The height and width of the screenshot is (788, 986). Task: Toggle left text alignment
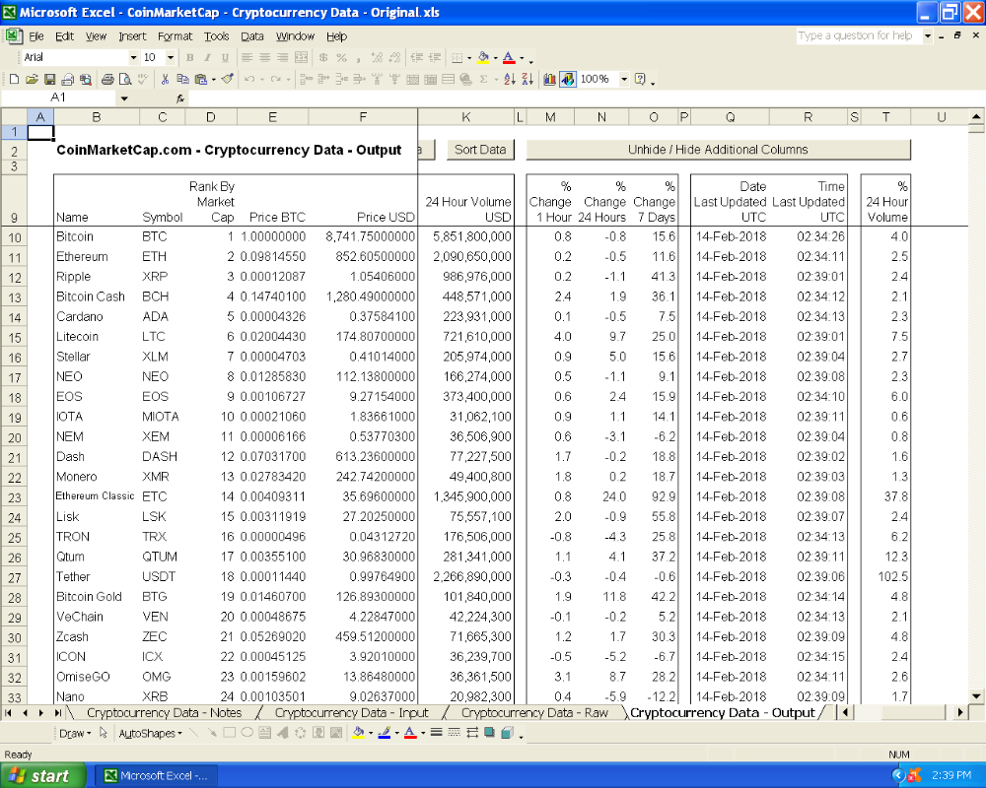coord(247,58)
